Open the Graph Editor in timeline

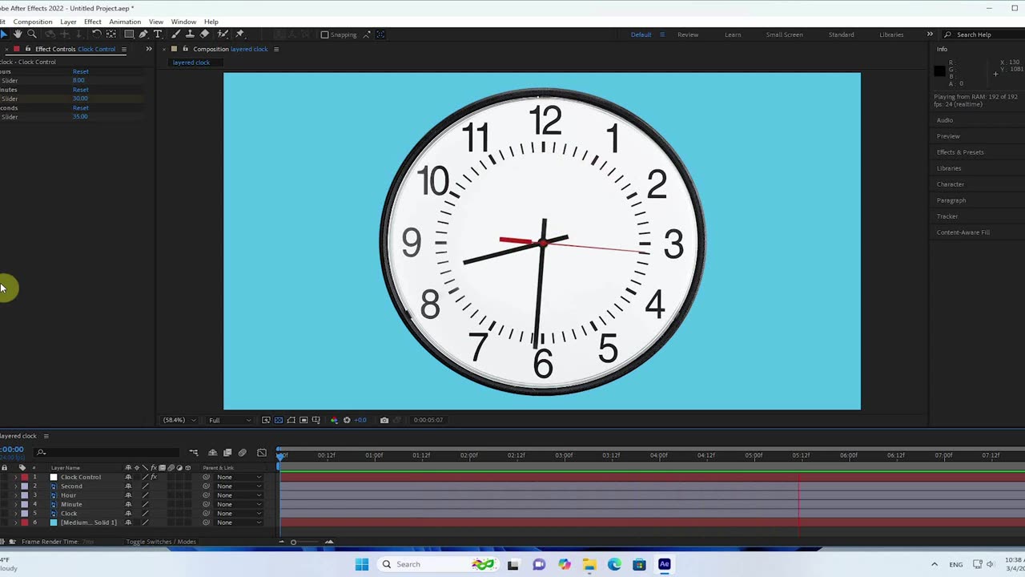262,453
